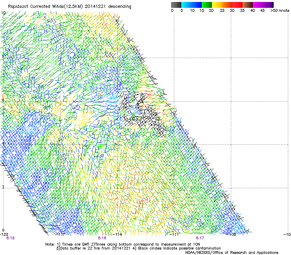Click the red 30-35 knots legend swatch
This screenshot has height=255, width=291.
[x=238, y=5]
